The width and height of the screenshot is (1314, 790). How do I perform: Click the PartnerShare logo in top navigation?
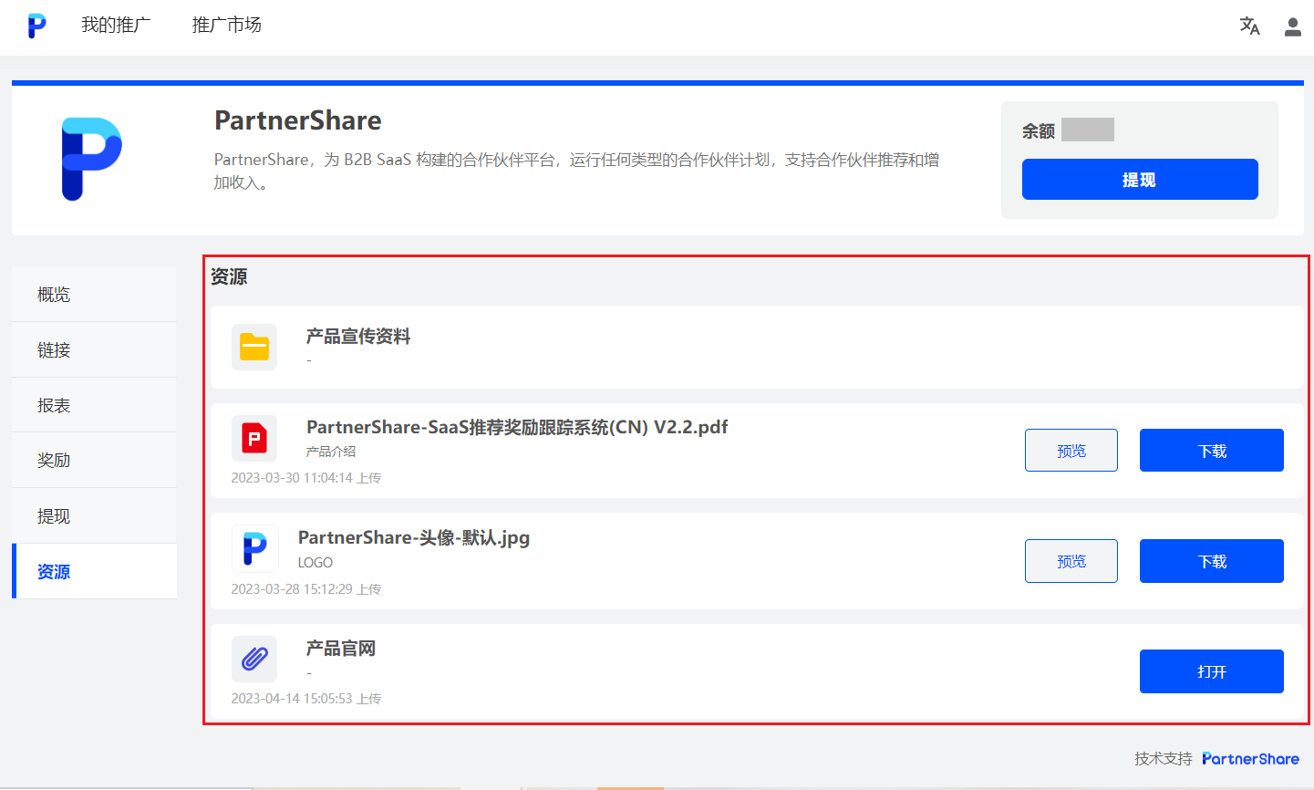click(36, 26)
